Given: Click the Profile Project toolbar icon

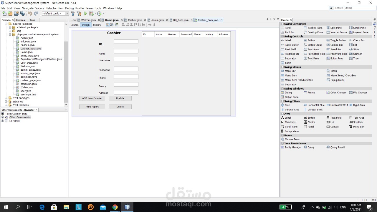Looking at the screenshot, I should [99, 14].
